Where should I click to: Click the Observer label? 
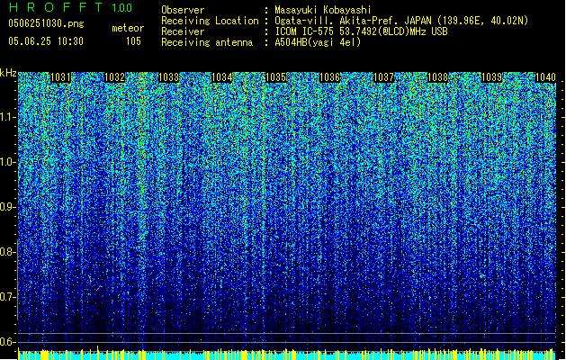(x=183, y=10)
